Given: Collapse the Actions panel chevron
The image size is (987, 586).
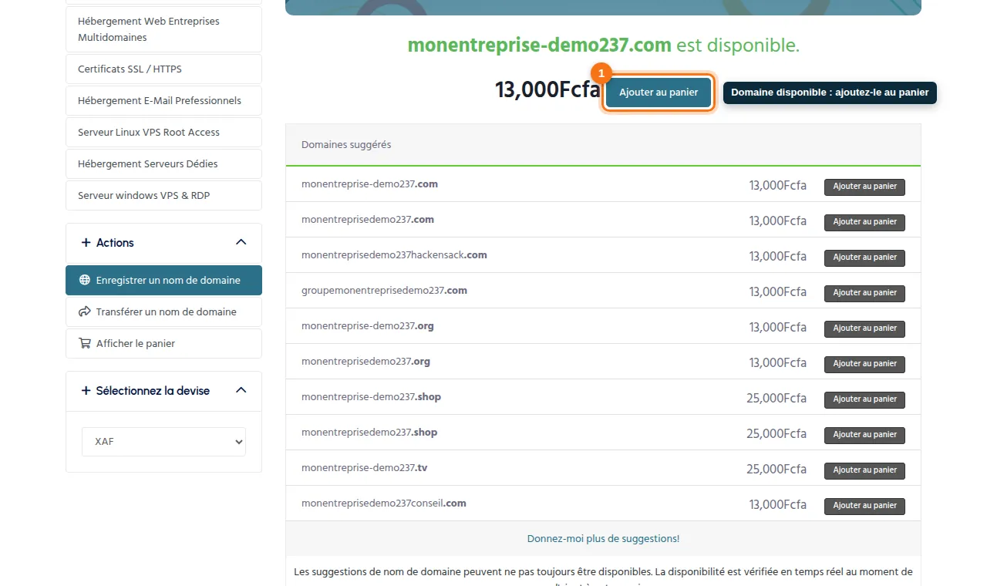Looking at the screenshot, I should click(x=241, y=242).
